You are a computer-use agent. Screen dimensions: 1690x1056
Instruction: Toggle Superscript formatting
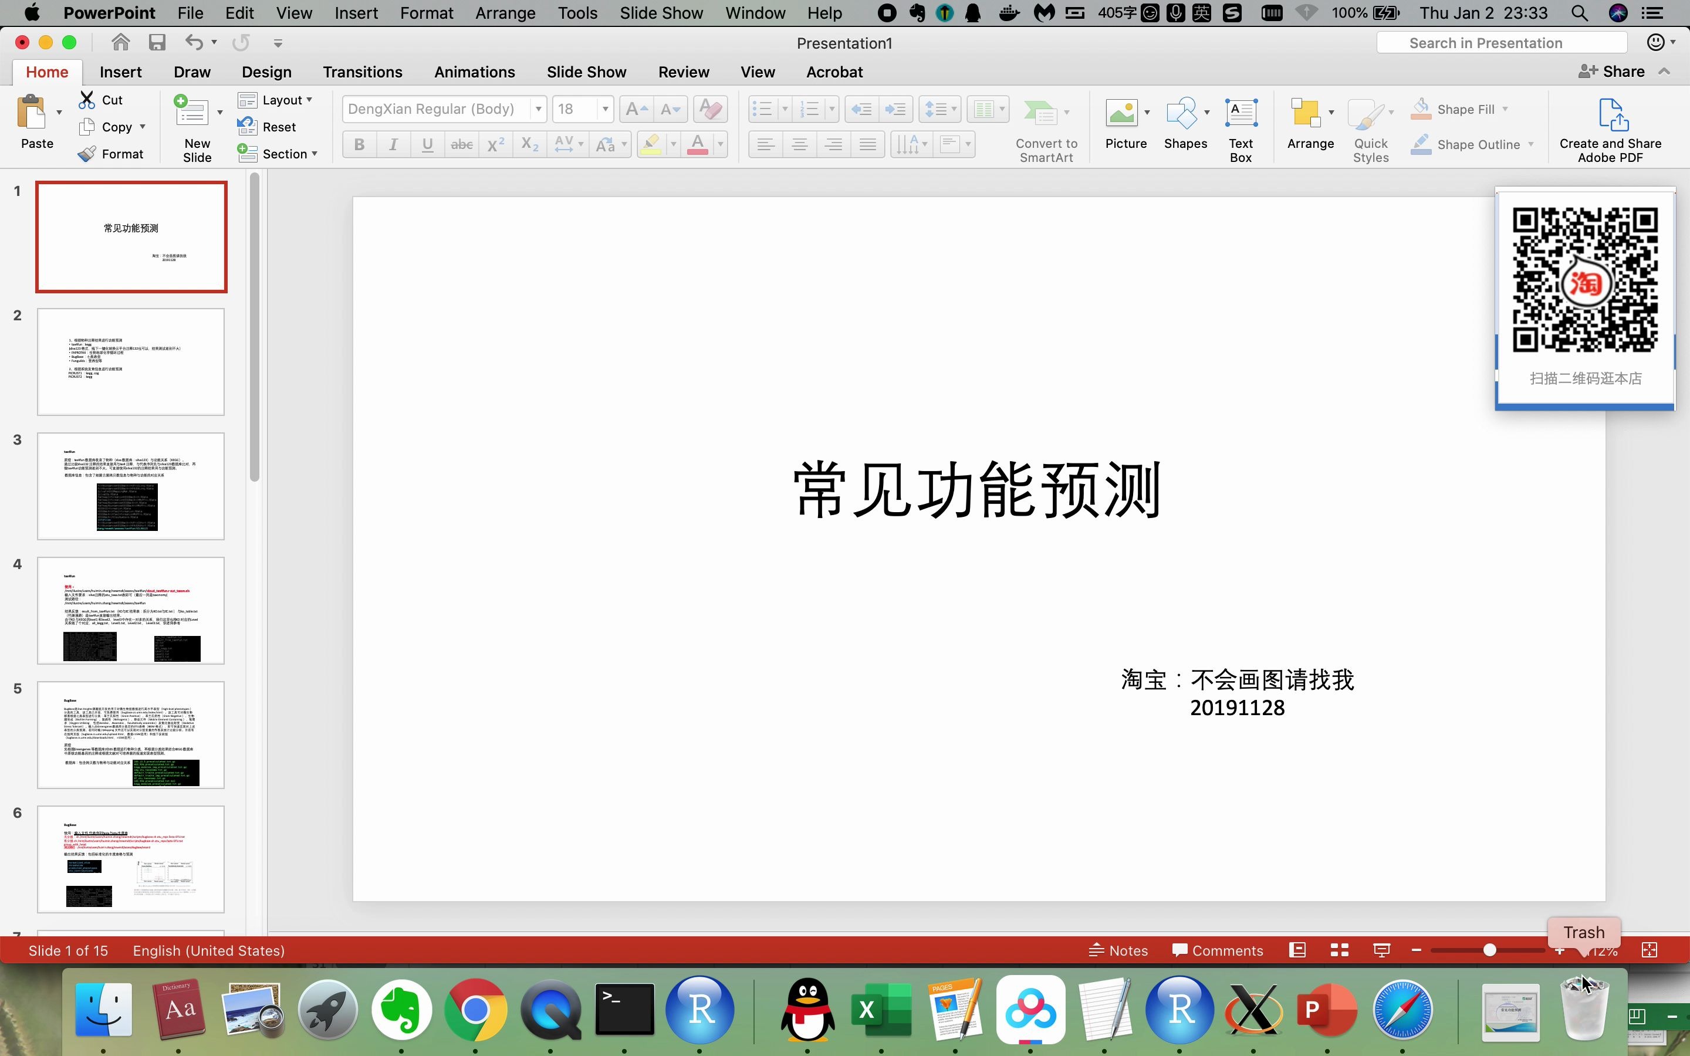(496, 144)
